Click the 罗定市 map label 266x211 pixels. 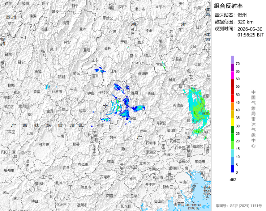[x=105, y=177]
